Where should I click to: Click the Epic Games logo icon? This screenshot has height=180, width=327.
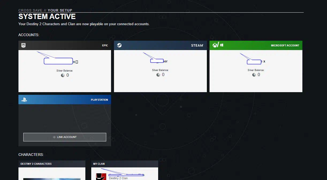[23, 45]
